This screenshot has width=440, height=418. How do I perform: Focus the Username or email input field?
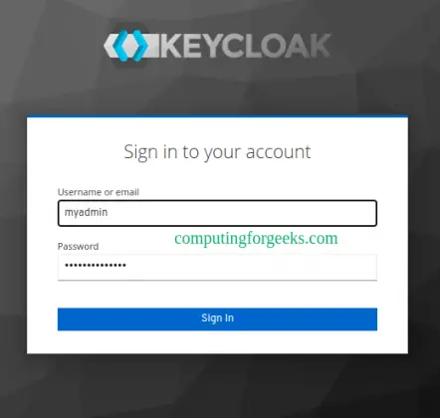(x=217, y=213)
